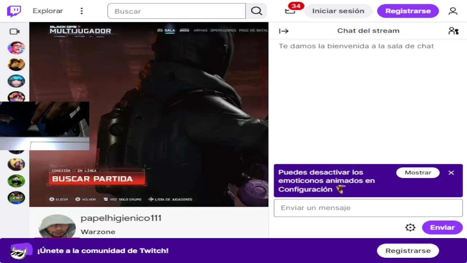Click the VOLVER prompt in game
The width and height of the screenshot is (467, 263).
86,199
